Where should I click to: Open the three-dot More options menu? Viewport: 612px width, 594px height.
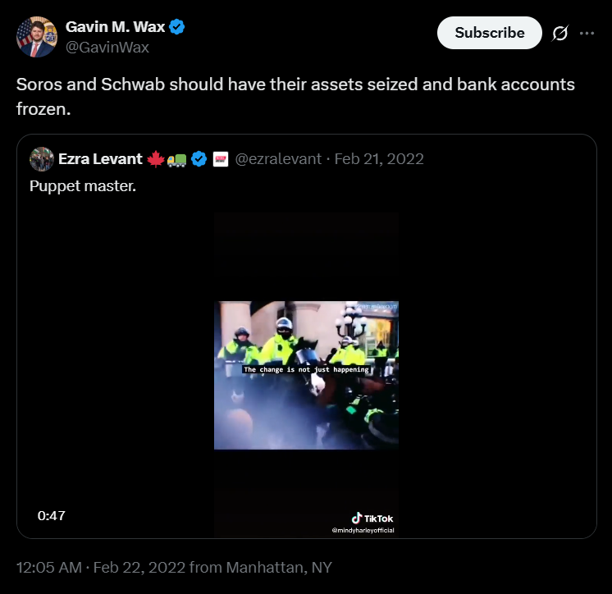(x=587, y=33)
